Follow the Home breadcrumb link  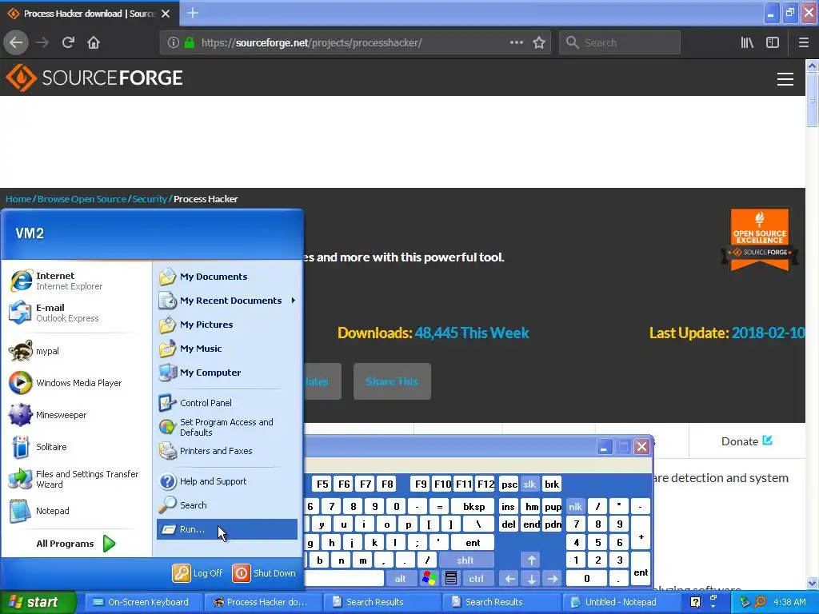(18, 199)
